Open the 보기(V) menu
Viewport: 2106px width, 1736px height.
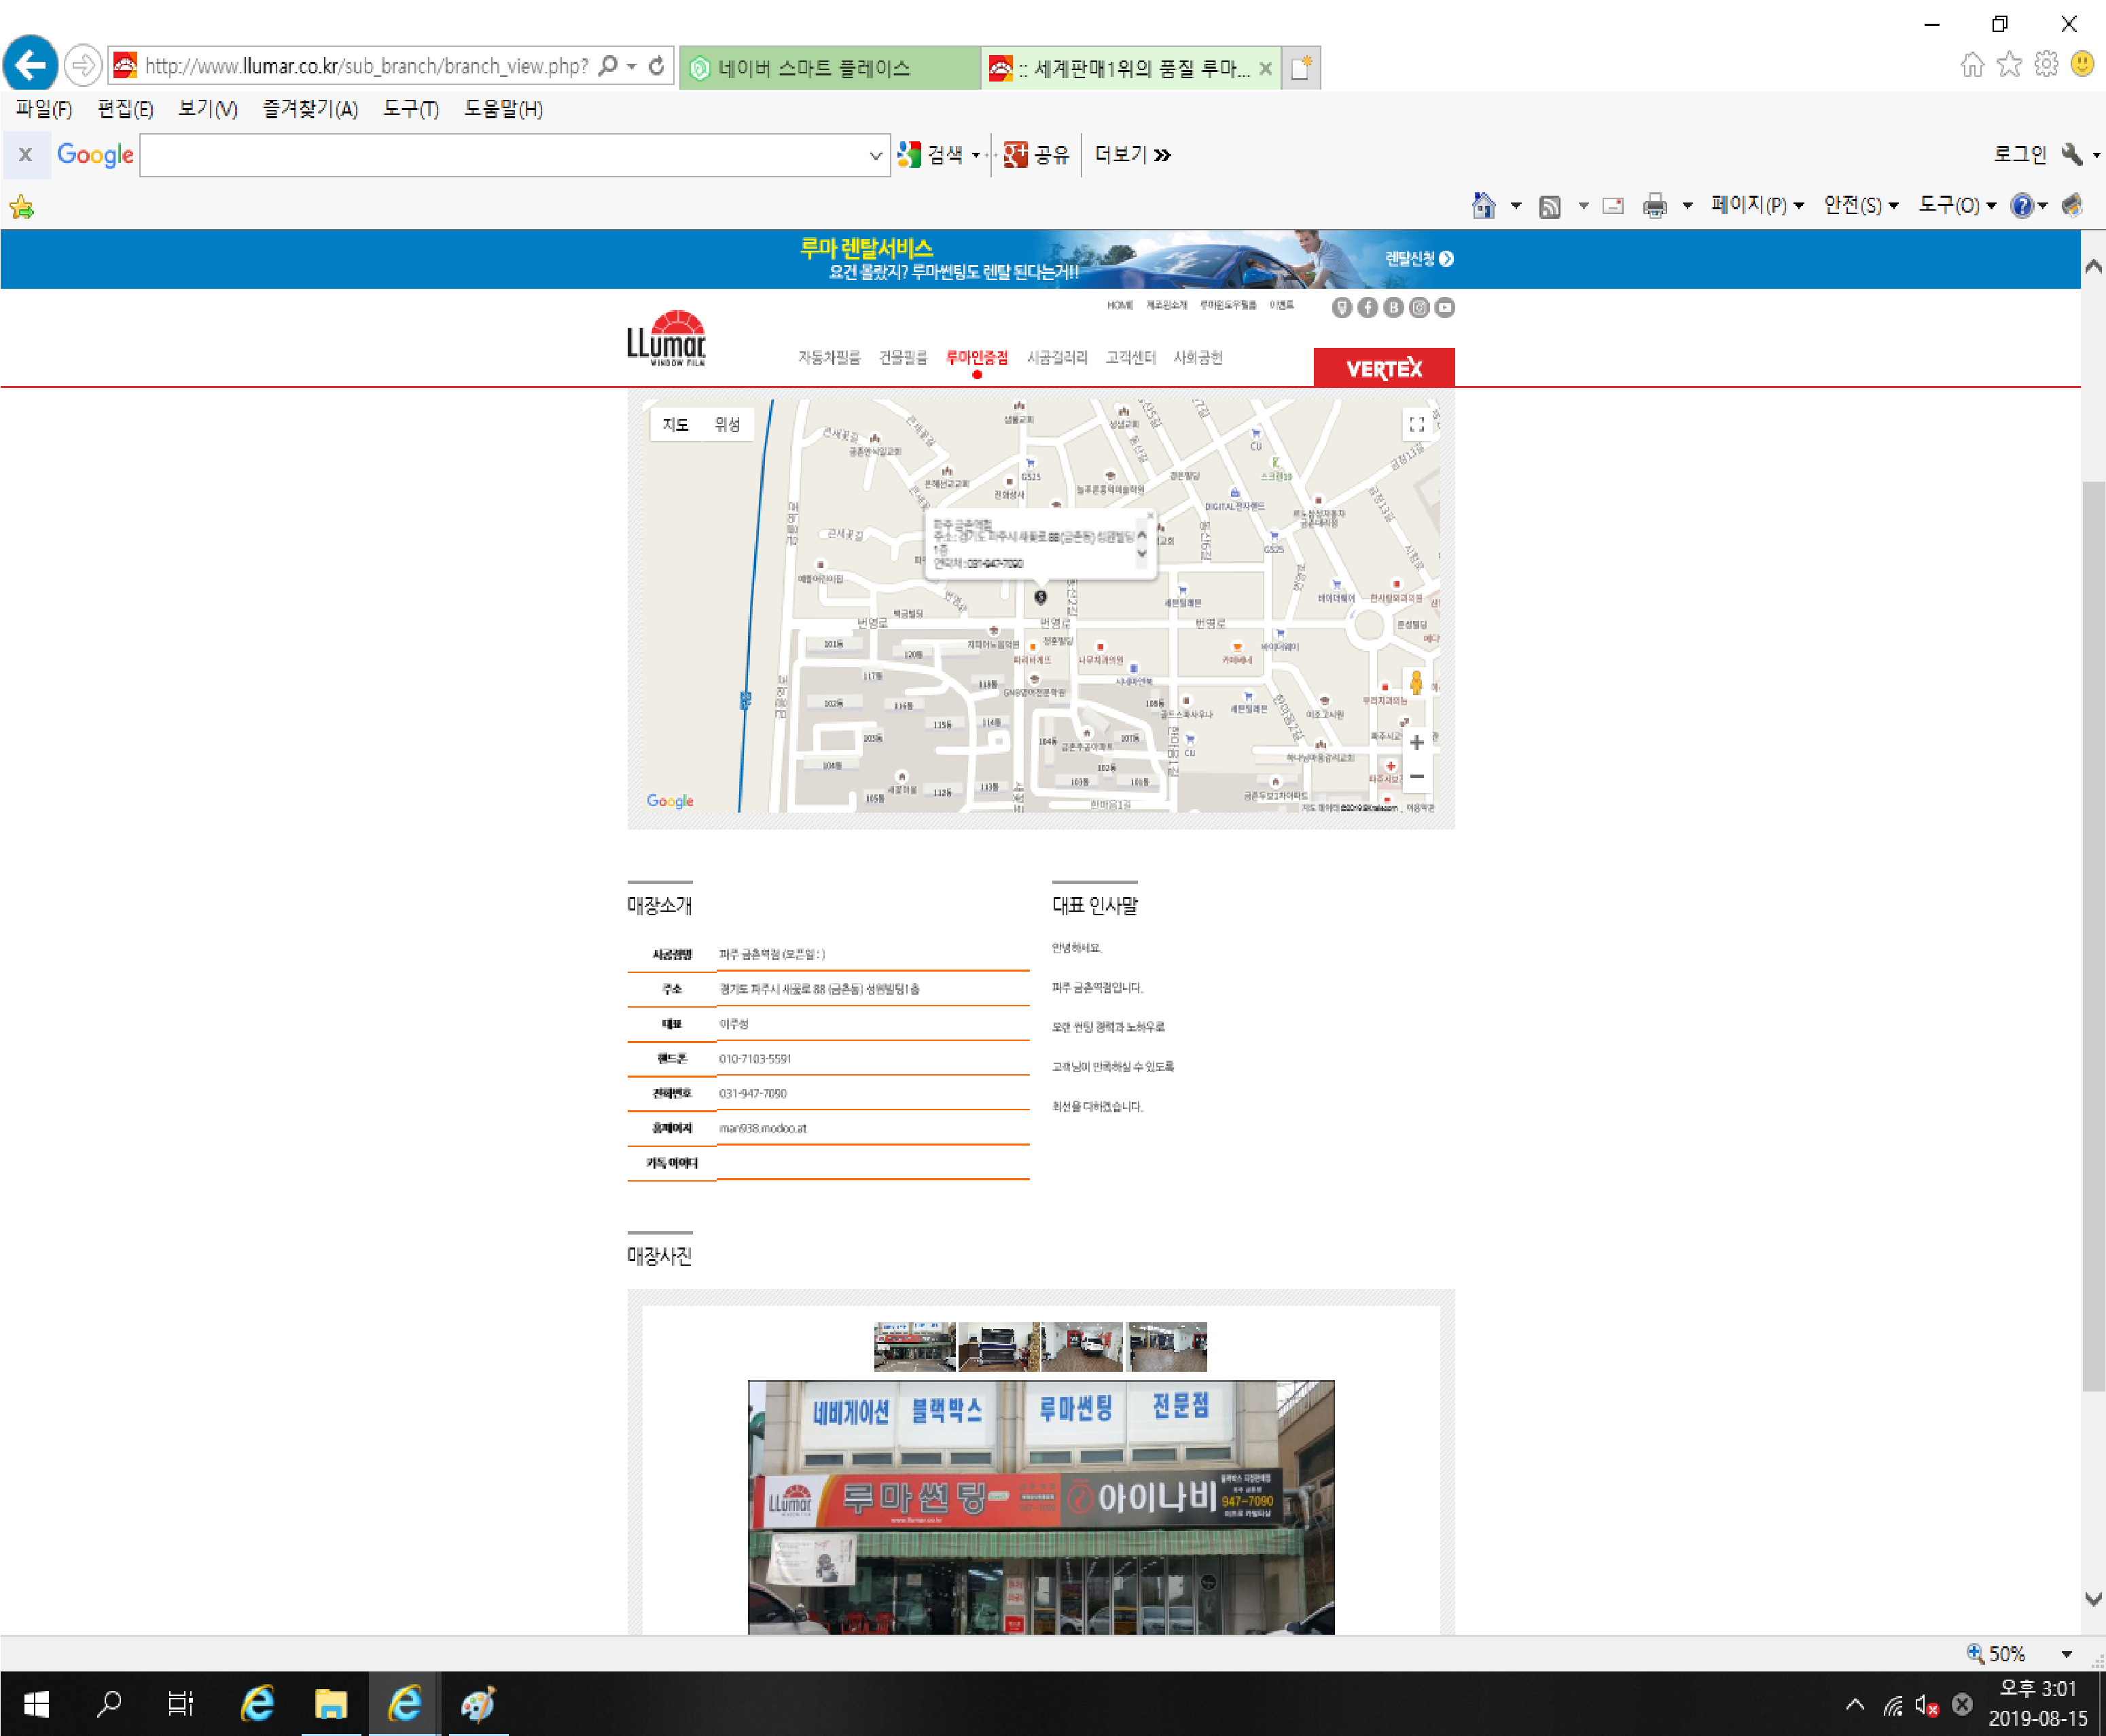[208, 109]
